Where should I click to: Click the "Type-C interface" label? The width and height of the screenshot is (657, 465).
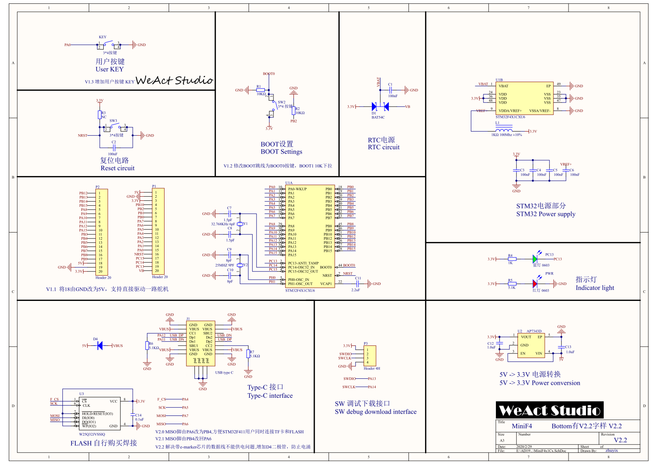pos(270,395)
